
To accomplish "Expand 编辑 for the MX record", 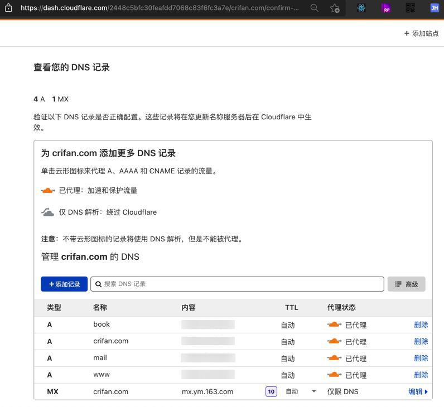I will 418,391.
